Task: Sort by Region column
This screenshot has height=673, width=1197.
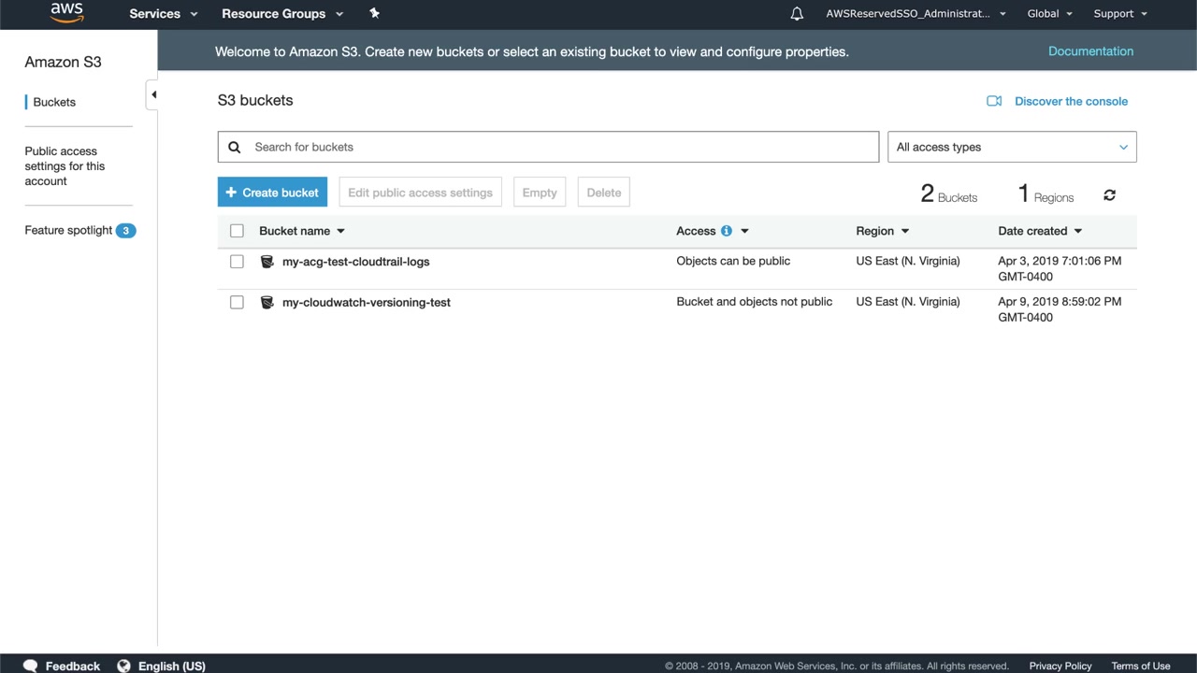Action: [x=883, y=231]
